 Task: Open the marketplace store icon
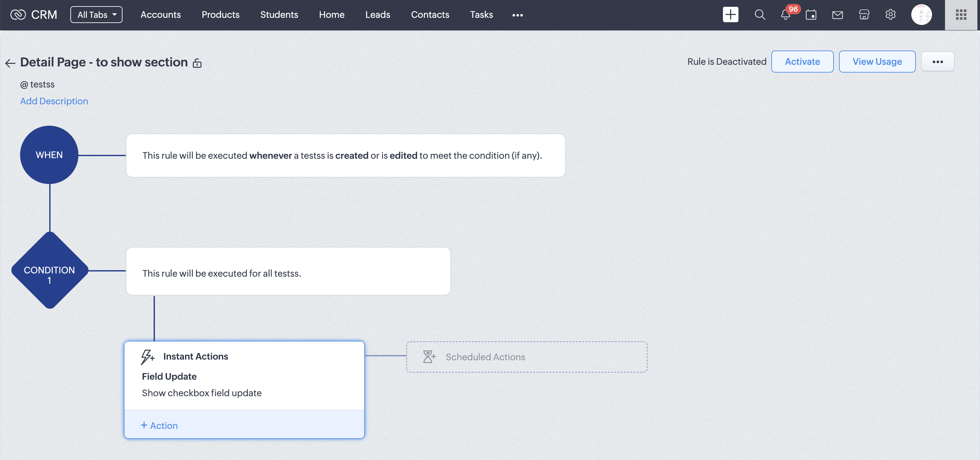tap(864, 15)
